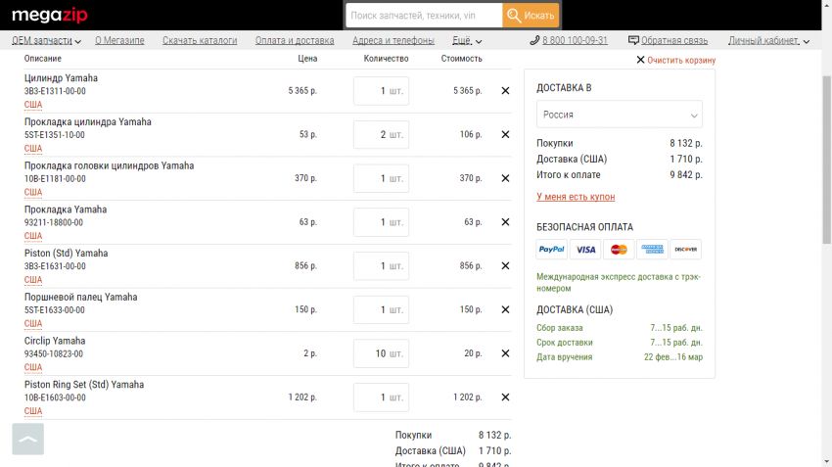The height and width of the screenshot is (467, 832).
Task: Click part number 10B-E1603-00-00
Action: 55,397
